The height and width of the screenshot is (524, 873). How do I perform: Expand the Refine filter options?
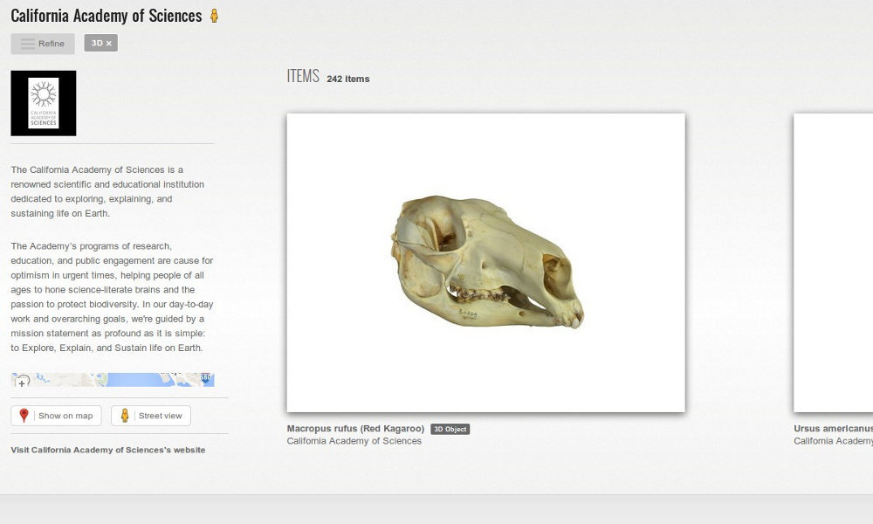pyautogui.click(x=42, y=43)
